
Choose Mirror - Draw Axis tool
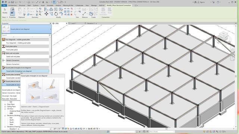pyautogui.click(x=61, y=9)
